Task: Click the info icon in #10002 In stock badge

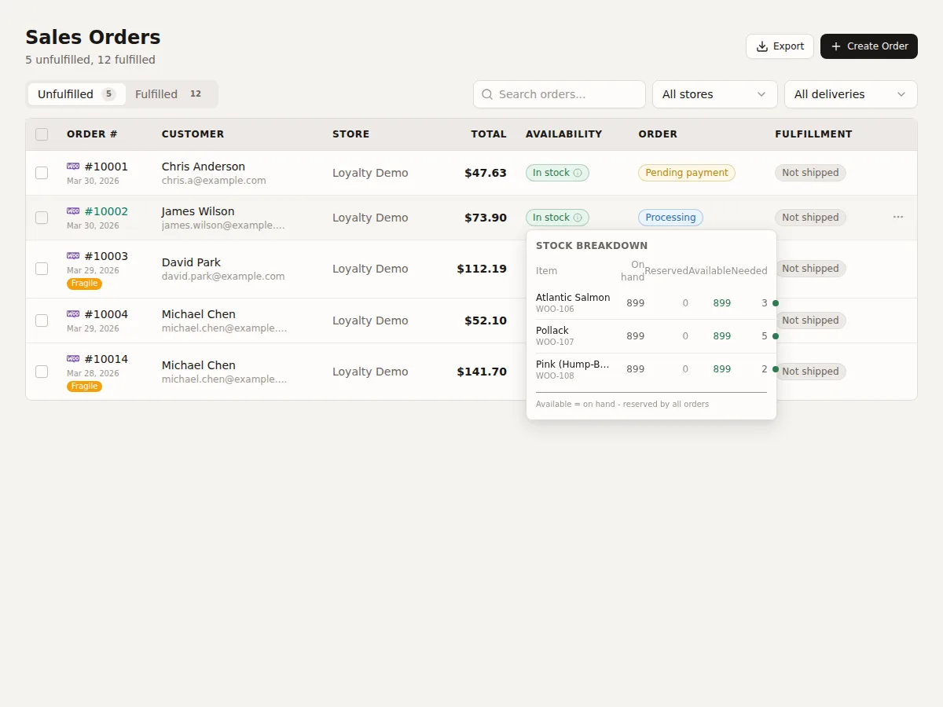Action: 578,218
